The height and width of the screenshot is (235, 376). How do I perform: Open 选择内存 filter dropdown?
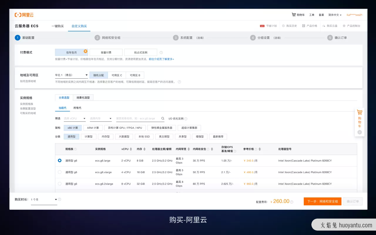point(101,119)
